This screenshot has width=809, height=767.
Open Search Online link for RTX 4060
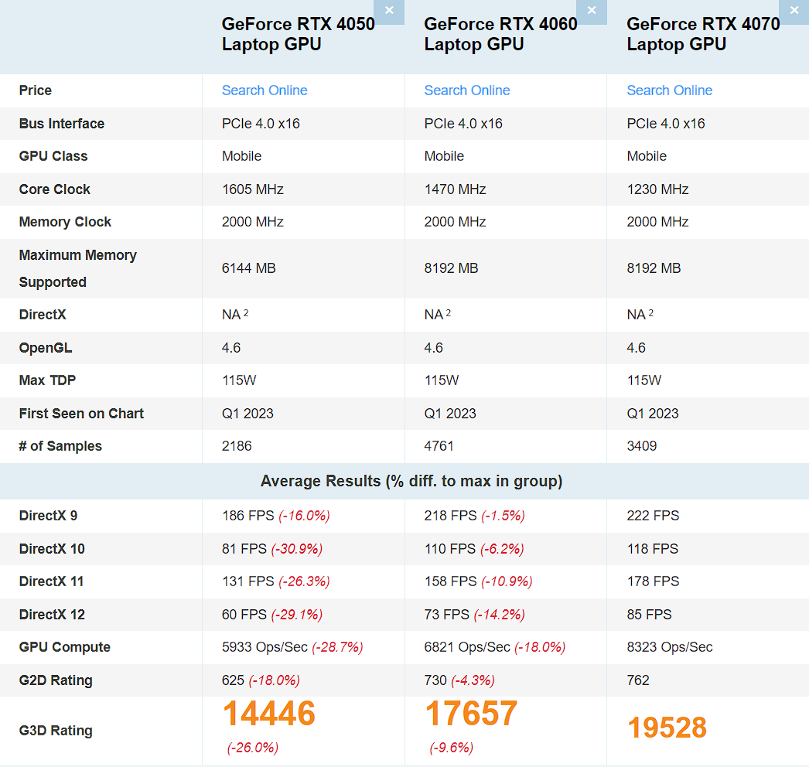(467, 90)
